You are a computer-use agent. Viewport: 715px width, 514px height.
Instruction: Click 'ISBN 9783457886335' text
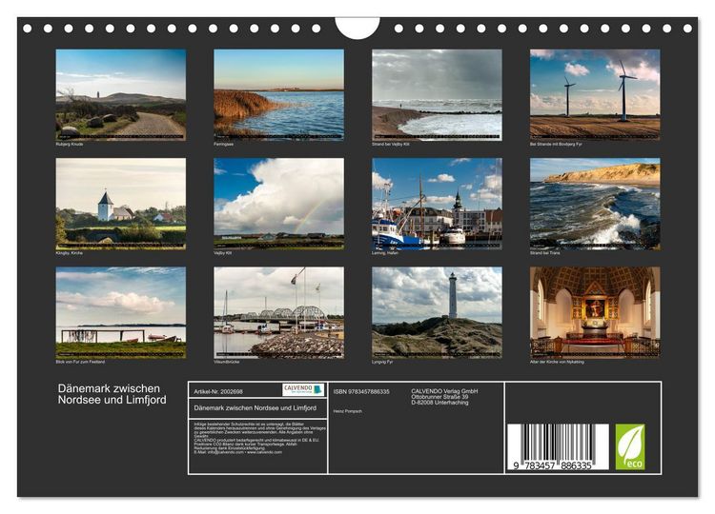[361, 391]
